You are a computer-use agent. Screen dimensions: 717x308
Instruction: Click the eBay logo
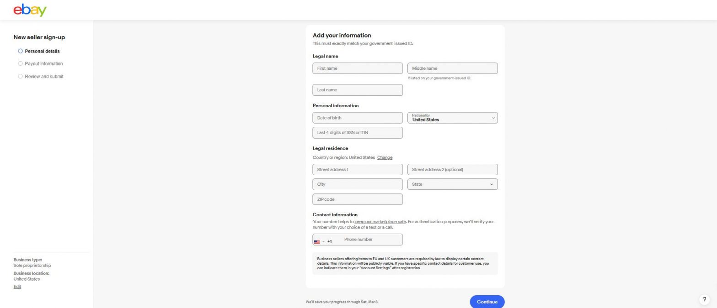(29, 10)
